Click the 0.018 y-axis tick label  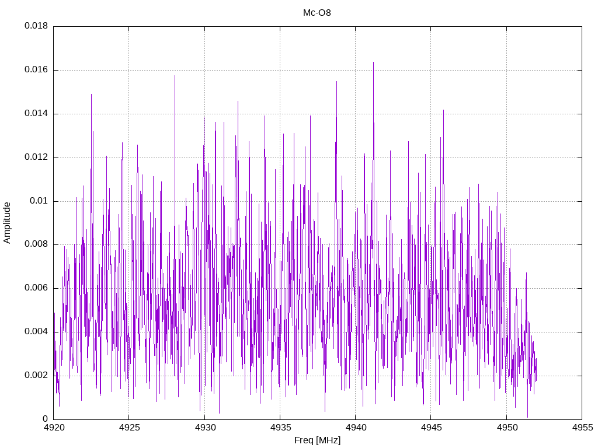pos(36,26)
